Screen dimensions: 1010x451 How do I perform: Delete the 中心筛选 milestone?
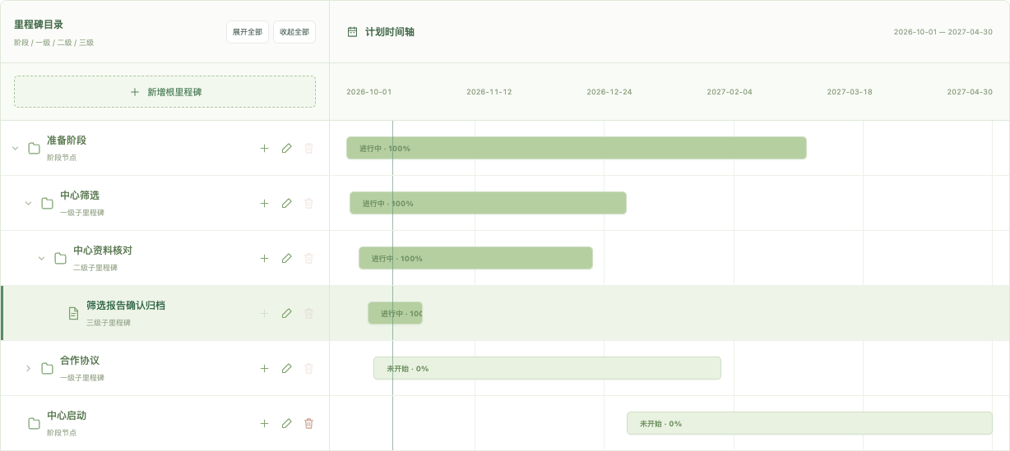click(309, 204)
